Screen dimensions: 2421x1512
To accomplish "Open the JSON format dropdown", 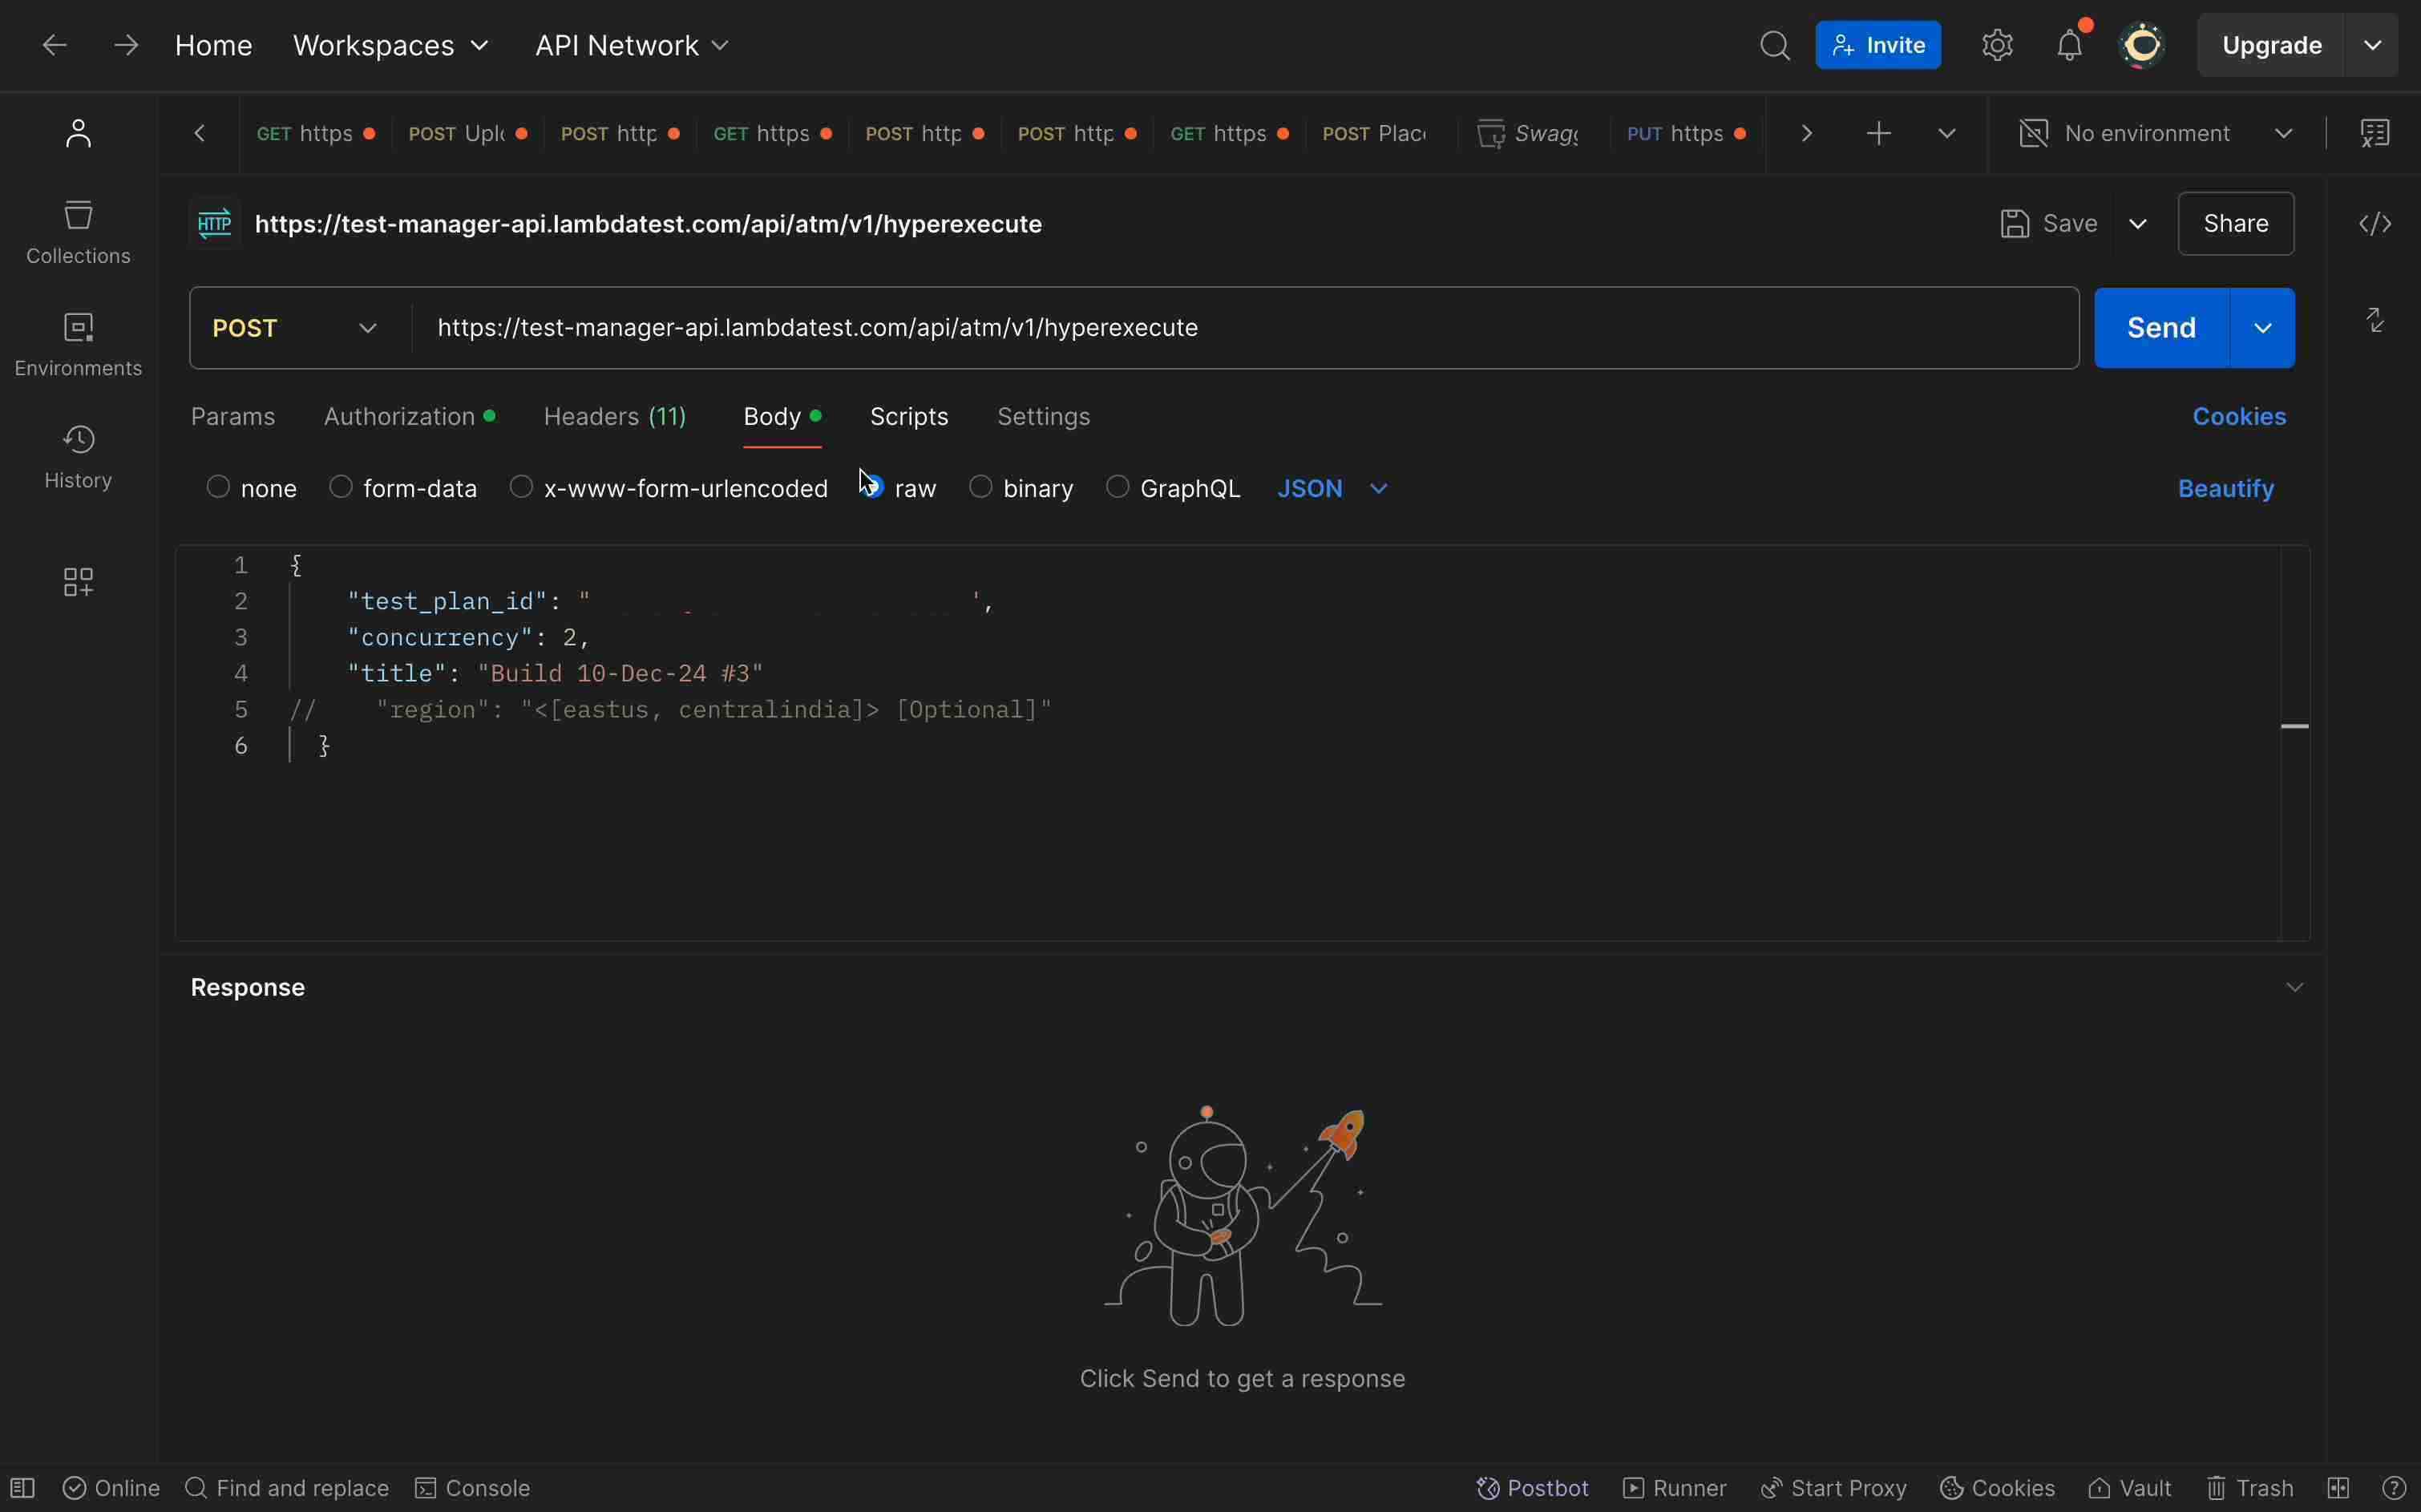I will point(1333,488).
